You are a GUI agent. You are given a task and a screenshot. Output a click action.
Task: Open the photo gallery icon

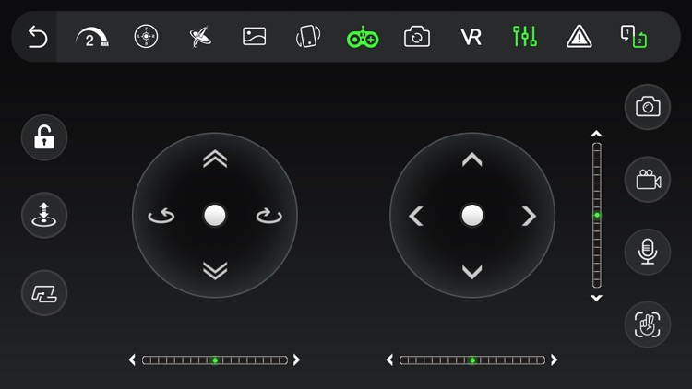pos(255,37)
